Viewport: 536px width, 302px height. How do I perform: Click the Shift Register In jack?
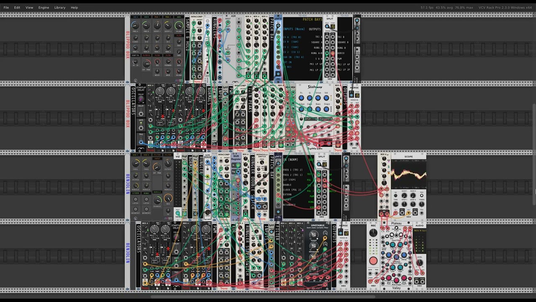[238, 165]
